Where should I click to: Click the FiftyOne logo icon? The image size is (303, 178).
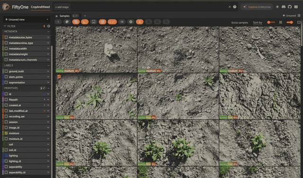(x=6, y=7)
